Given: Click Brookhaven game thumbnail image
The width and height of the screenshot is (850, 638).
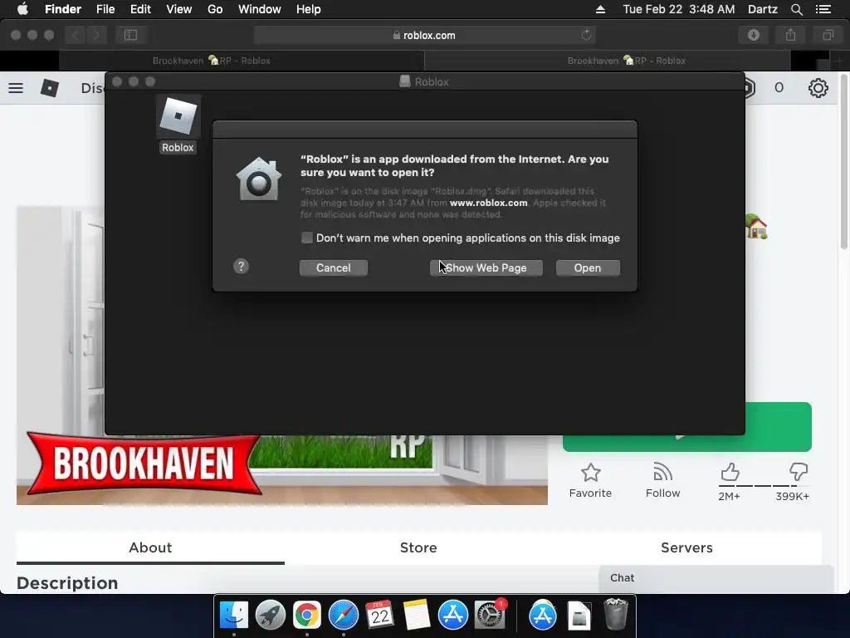Looking at the screenshot, I should [x=282, y=470].
